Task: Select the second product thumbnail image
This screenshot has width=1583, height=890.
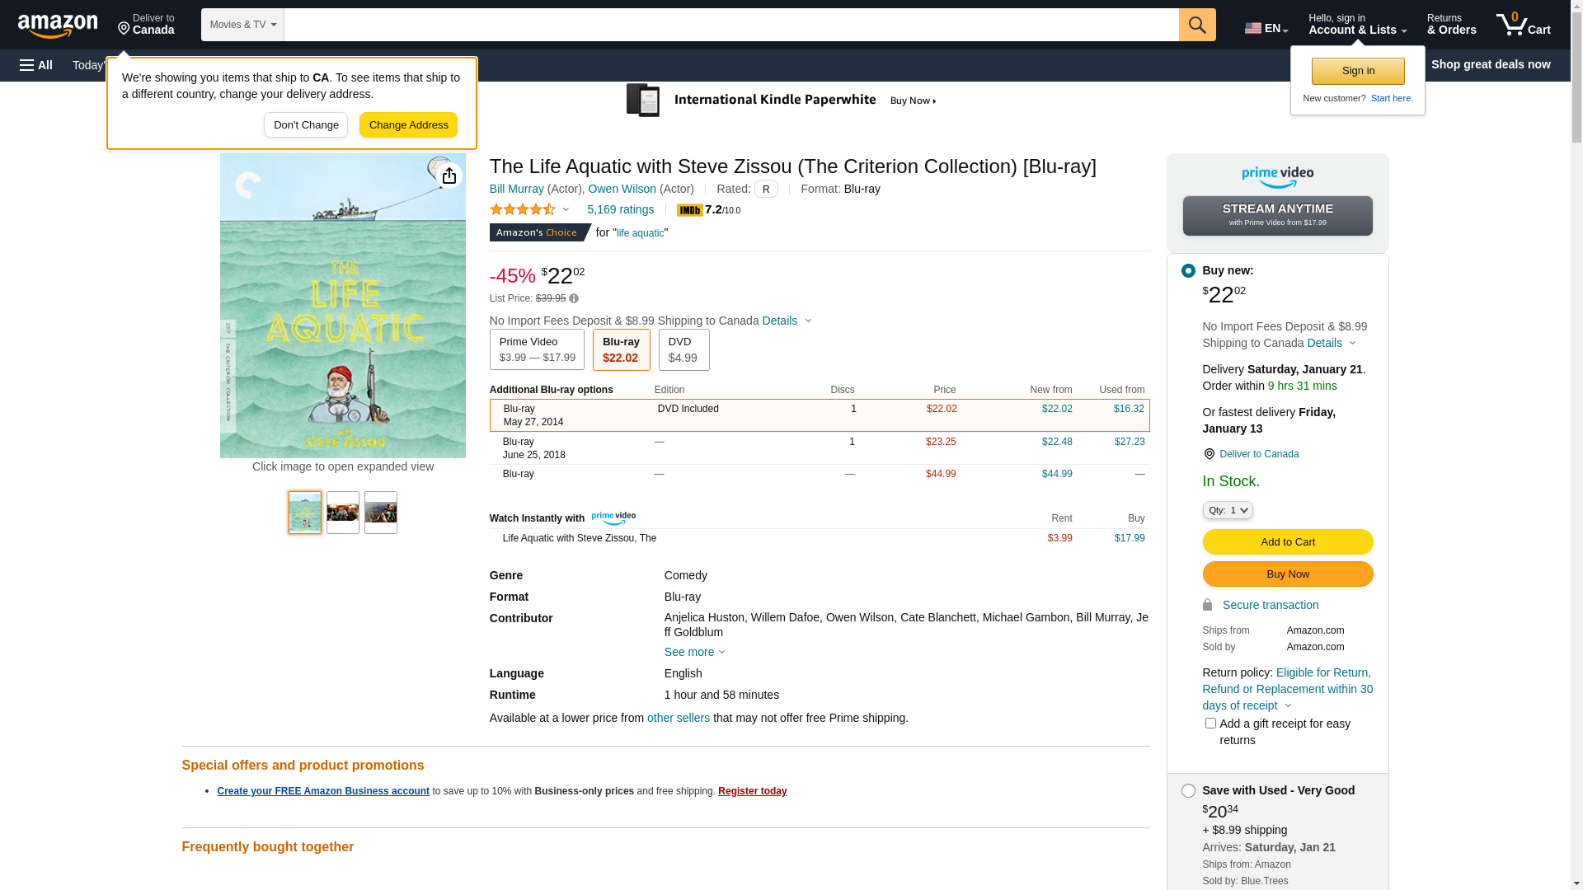Action: 343,513
